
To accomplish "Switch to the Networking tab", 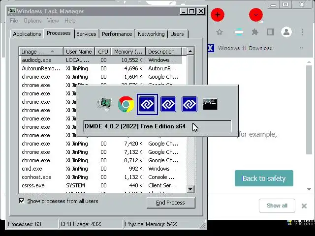I will [151, 34].
